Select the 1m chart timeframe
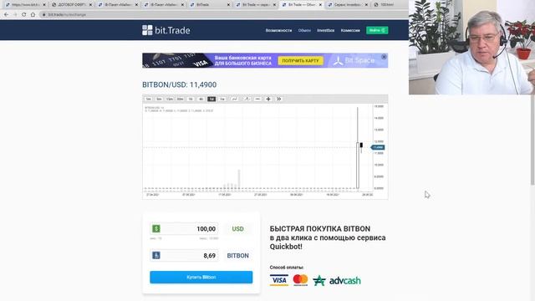Image resolution: width=535 pixels, height=301 pixels. pos(149,99)
